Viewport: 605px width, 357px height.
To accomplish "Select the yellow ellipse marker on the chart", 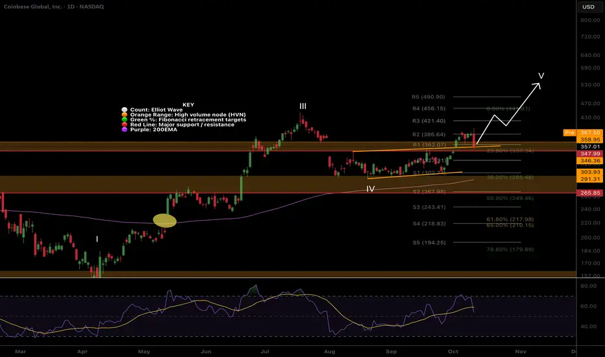I will 165,221.
